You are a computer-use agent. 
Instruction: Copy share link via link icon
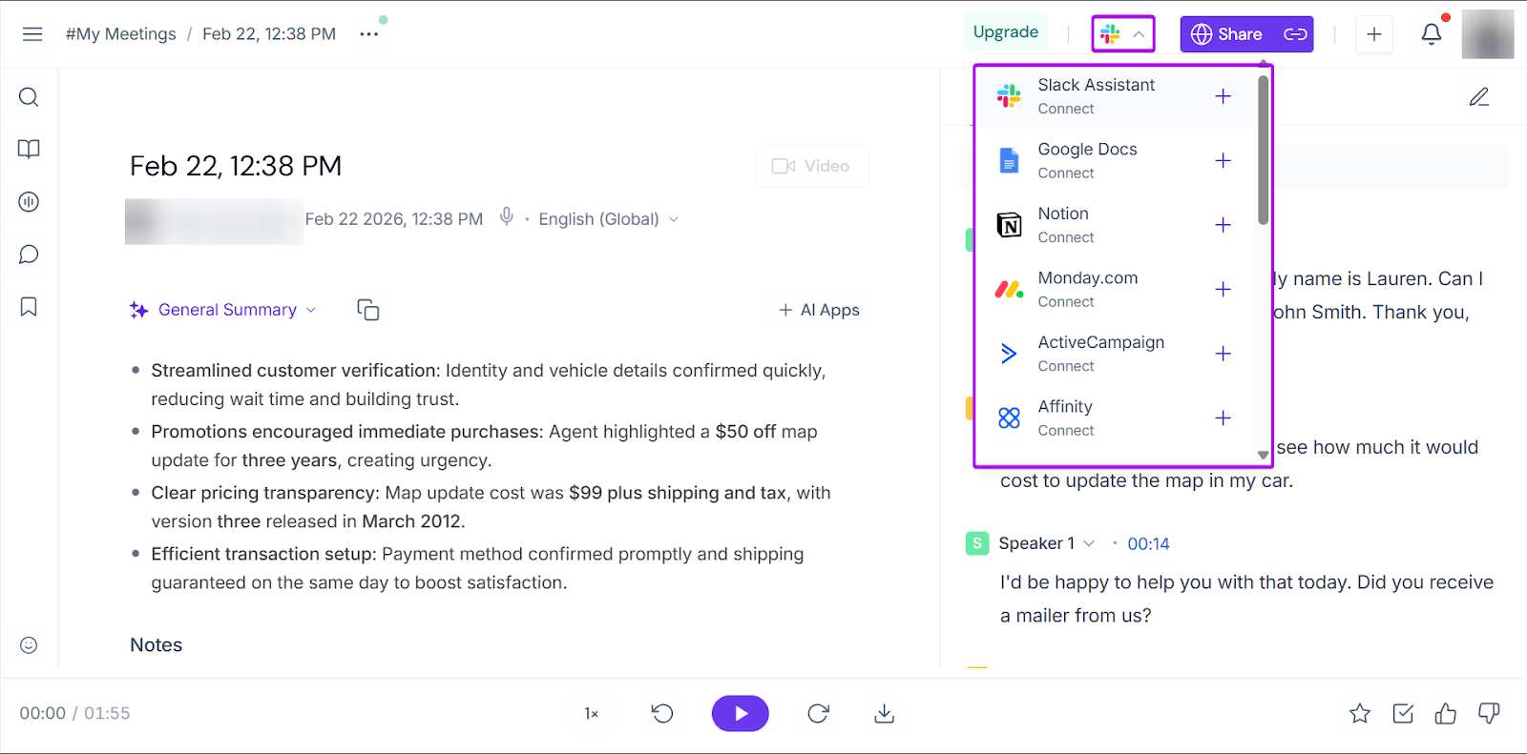1295,34
